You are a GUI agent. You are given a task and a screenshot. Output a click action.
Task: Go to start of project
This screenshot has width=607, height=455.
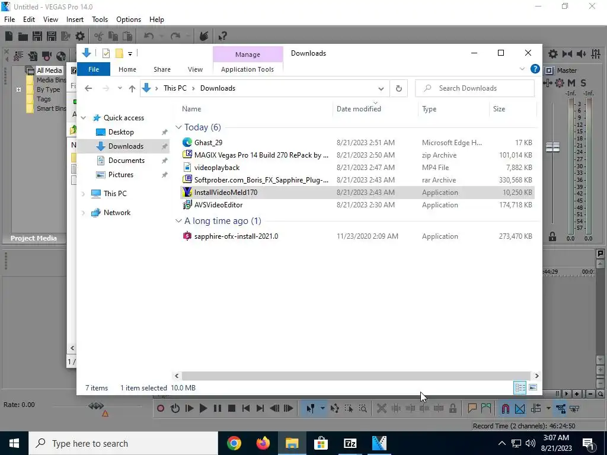tap(246, 408)
